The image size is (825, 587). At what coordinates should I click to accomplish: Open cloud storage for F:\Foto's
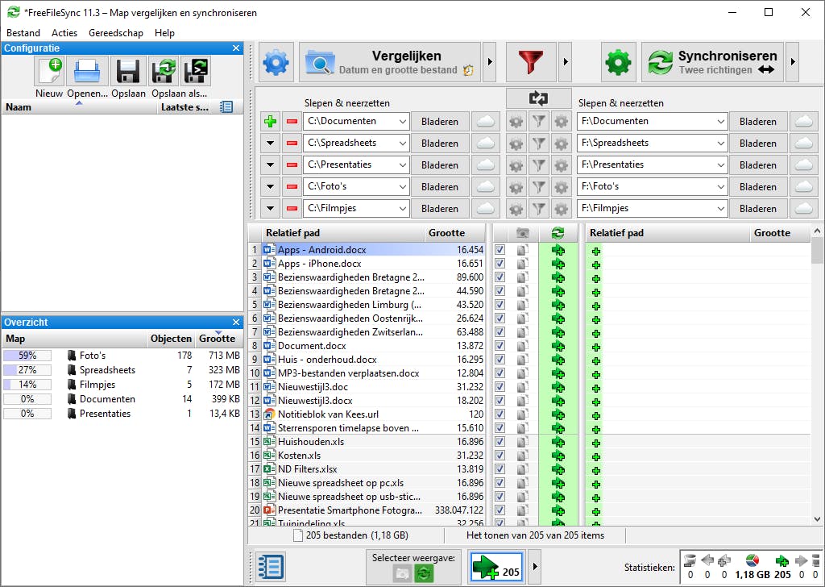click(x=803, y=187)
